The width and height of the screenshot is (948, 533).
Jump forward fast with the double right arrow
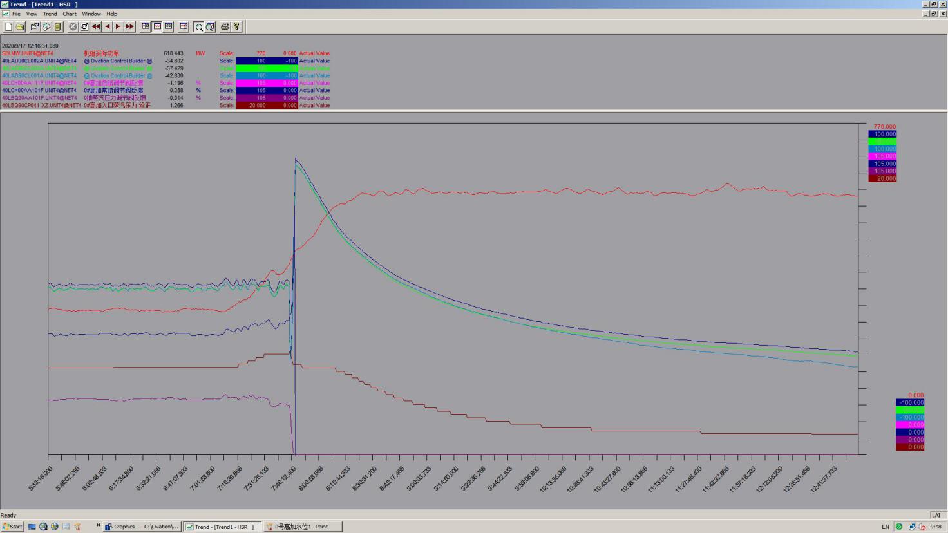tap(129, 26)
